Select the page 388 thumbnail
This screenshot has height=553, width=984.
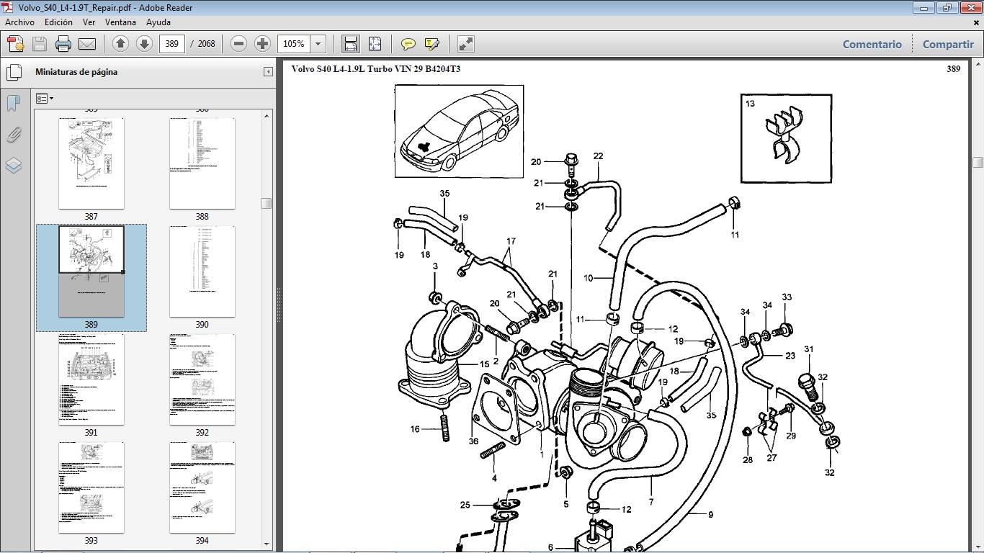point(202,163)
